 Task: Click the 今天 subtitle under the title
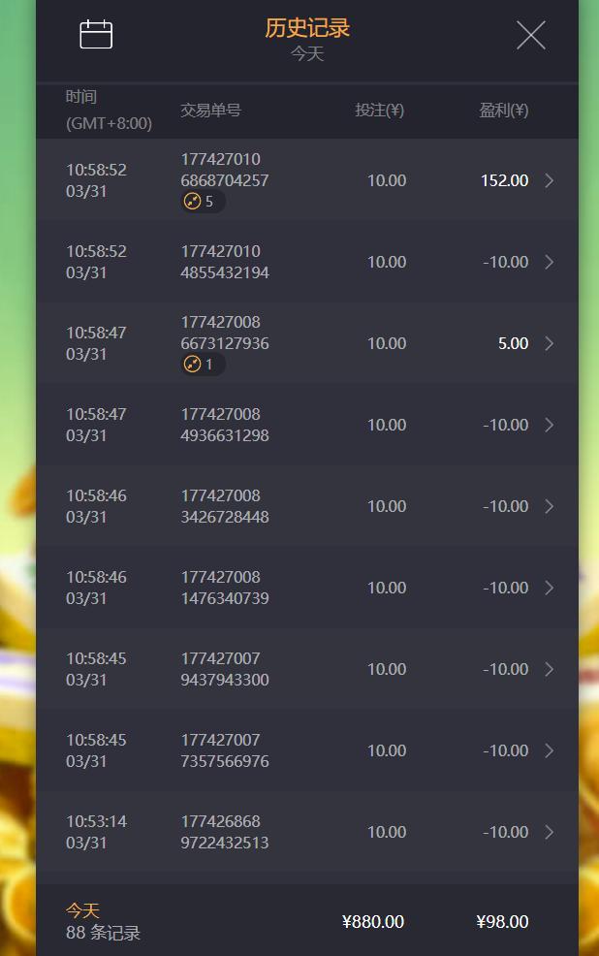pyautogui.click(x=307, y=53)
